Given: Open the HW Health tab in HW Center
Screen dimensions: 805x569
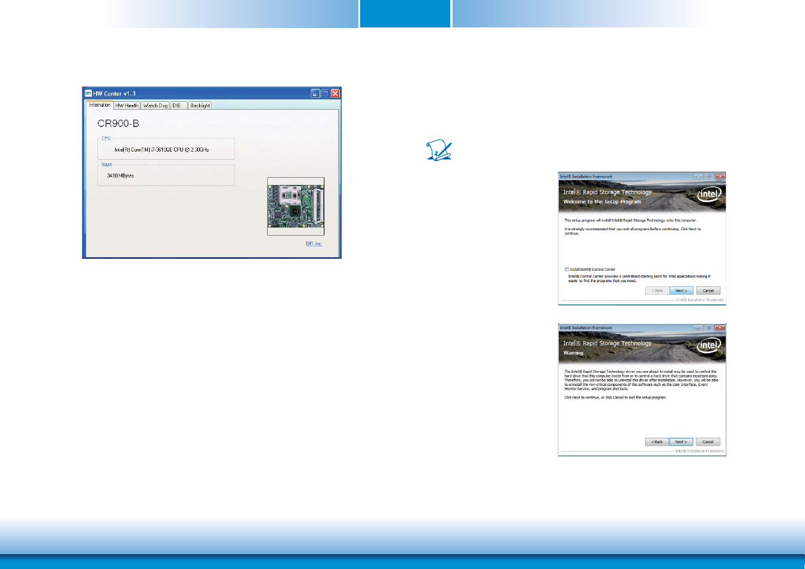Looking at the screenshot, I should tap(127, 106).
